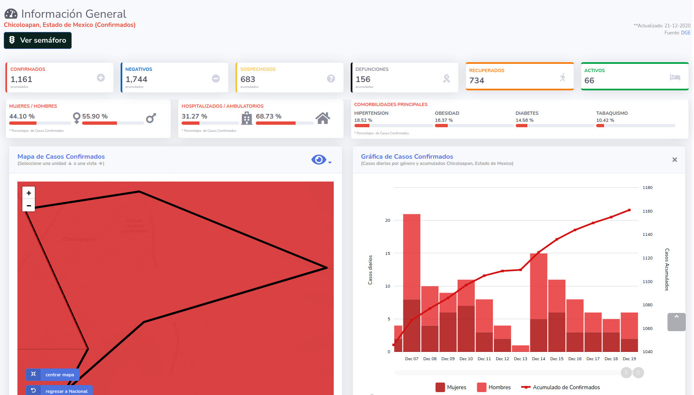694x395 pixels.
Task: Click the Dec 19 axis label
Action: click(x=629, y=359)
